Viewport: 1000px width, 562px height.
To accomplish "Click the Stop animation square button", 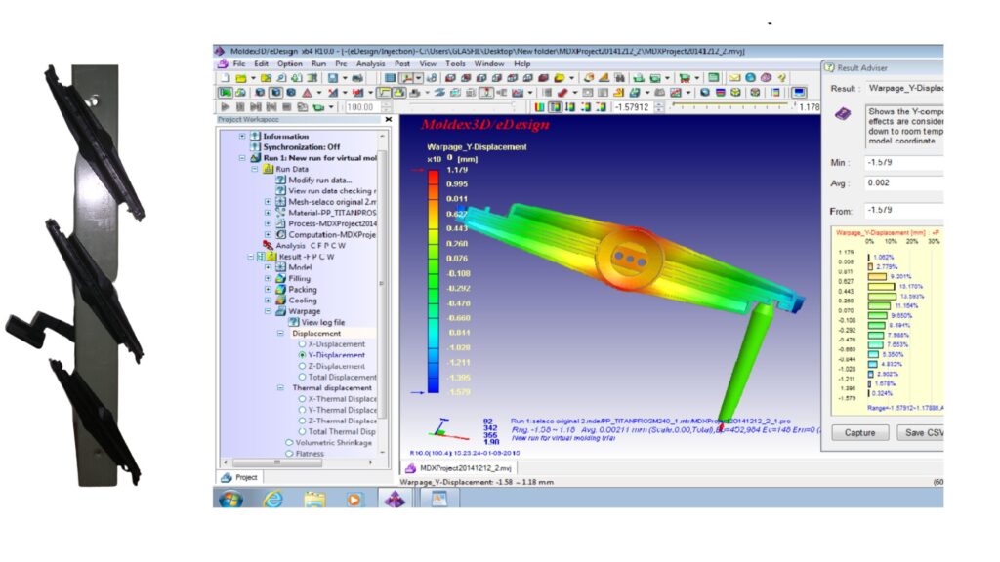I will [x=286, y=107].
